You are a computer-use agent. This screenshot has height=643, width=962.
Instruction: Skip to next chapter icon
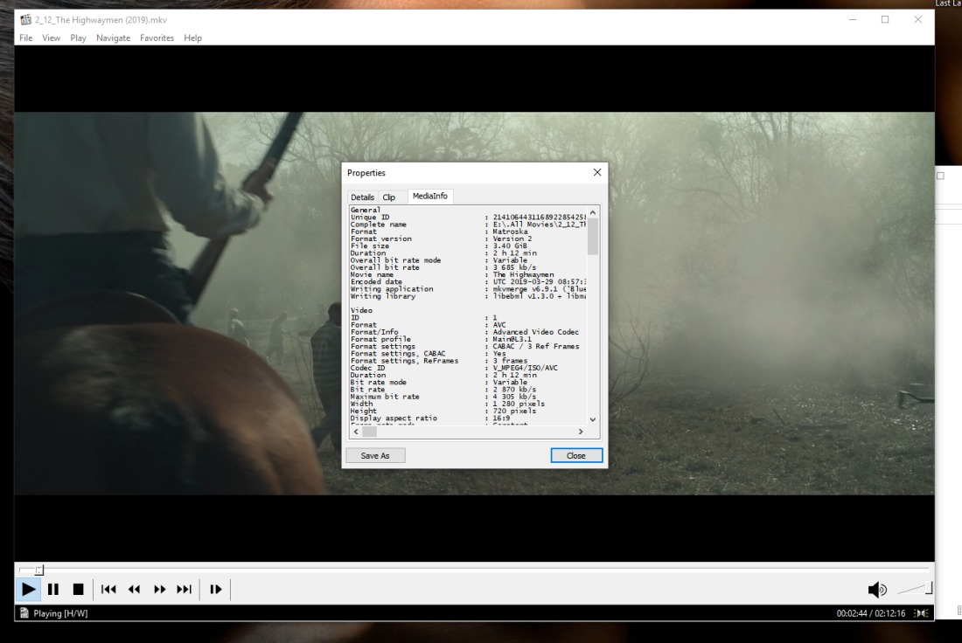point(185,590)
